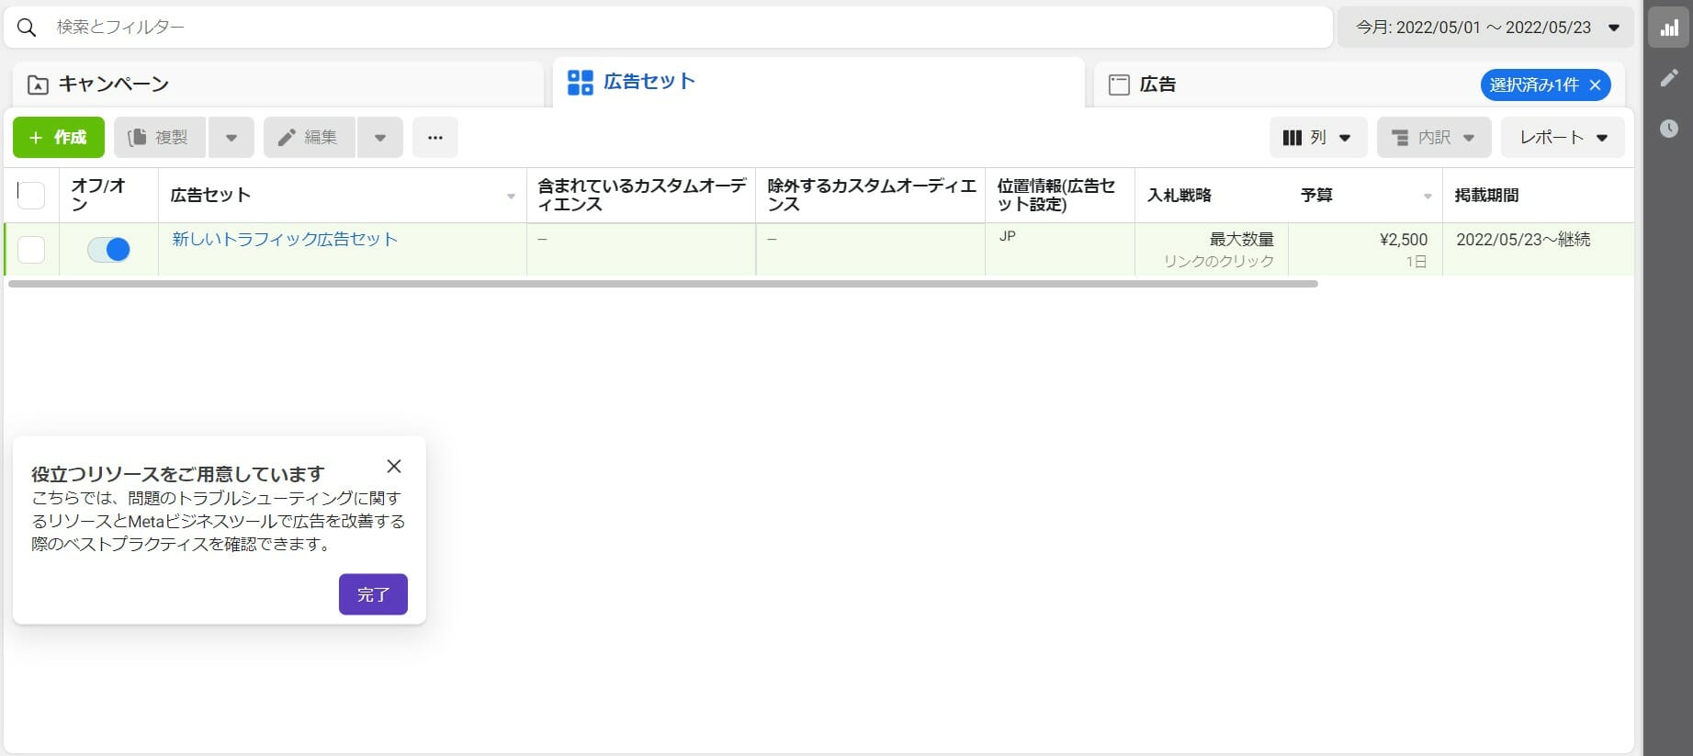Expand the 編集 dropdown arrow
The height and width of the screenshot is (756, 1693).
380,138
